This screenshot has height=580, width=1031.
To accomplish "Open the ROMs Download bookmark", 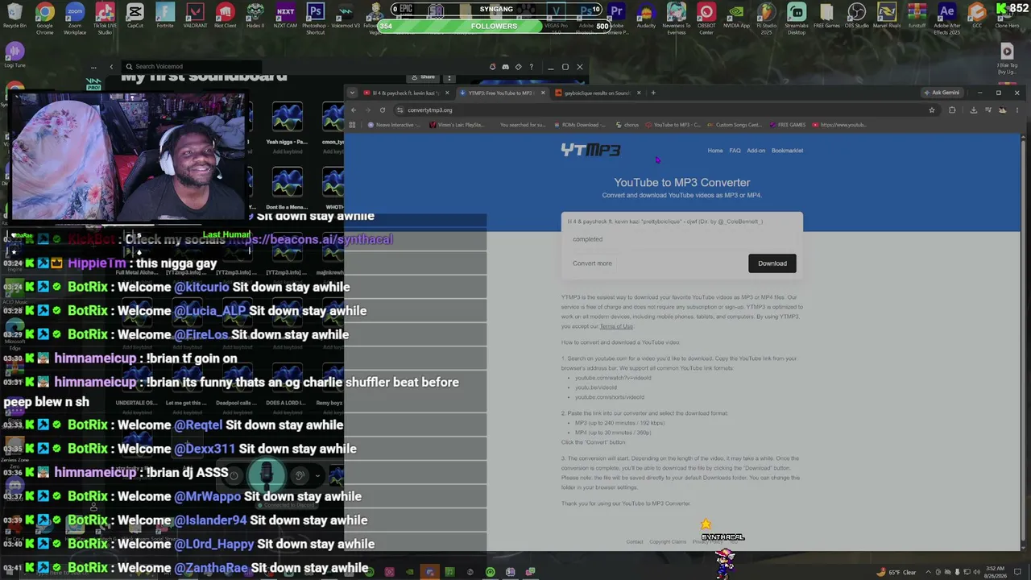I will 578,125.
